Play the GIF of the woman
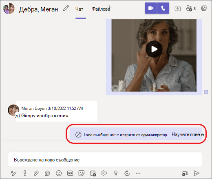The height and width of the screenshot is (179, 212). coord(154,49)
